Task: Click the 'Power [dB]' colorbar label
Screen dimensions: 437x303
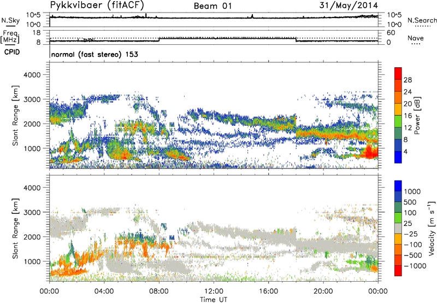Action: (417, 115)
